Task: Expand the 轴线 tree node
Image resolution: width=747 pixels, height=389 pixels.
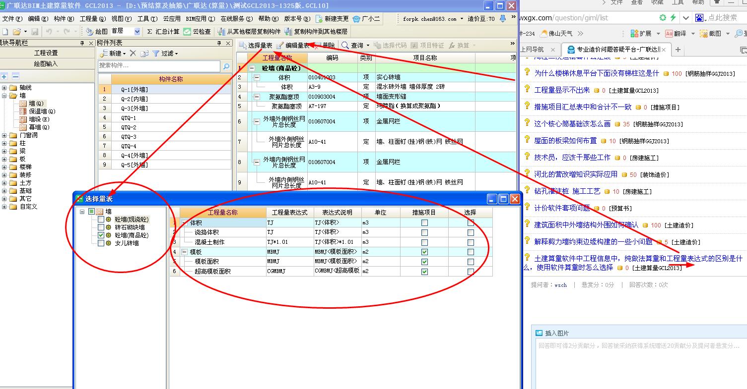Action: (x=4, y=88)
